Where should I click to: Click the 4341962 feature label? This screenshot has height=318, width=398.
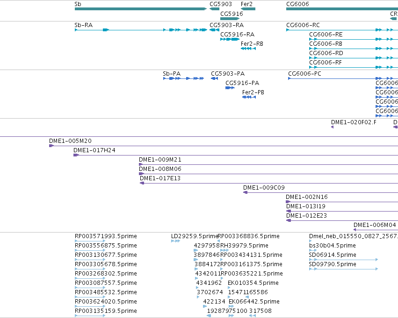(209, 283)
